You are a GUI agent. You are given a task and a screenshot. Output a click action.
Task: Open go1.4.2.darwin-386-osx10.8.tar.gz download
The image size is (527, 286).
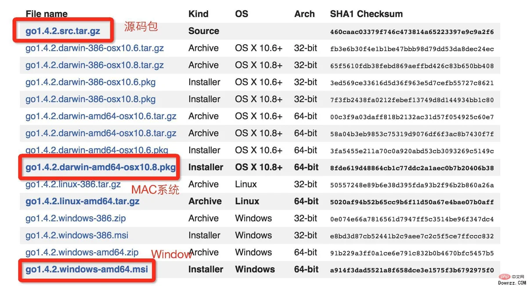click(94, 65)
